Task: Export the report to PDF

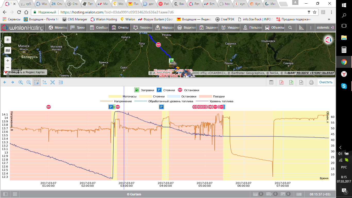Action: pyautogui.click(x=281, y=82)
